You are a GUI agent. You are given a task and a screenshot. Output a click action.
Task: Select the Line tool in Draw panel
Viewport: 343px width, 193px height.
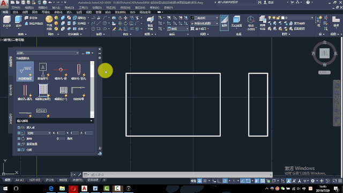point(99,23)
